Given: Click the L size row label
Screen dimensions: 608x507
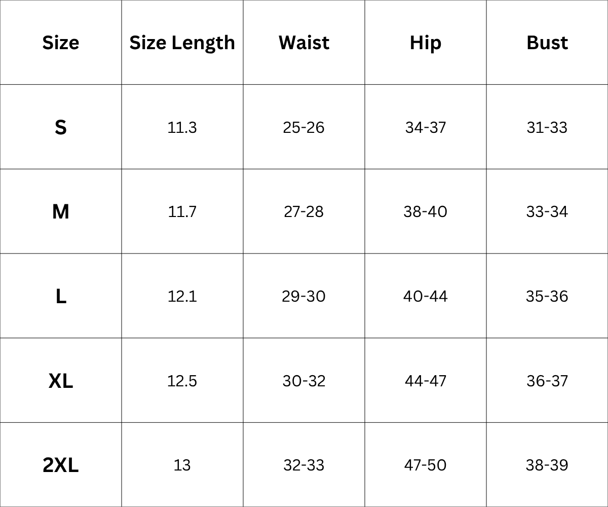Looking at the screenshot, I should [x=60, y=296].
